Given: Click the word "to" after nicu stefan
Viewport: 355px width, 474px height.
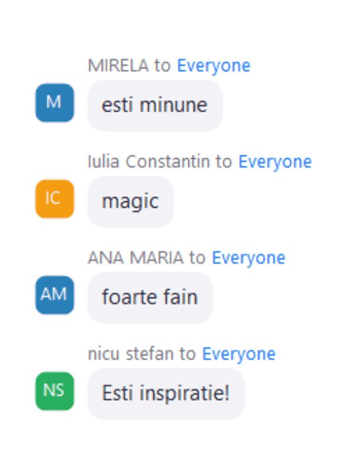Looking at the screenshot, I should pyautogui.click(x=188, y=354).
